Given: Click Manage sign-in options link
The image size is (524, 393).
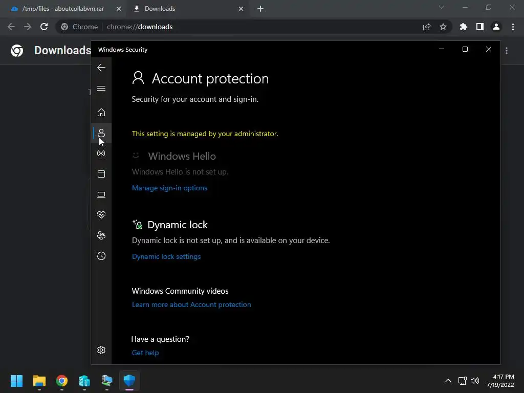Looking at the screenshot, I should (169, 188).
